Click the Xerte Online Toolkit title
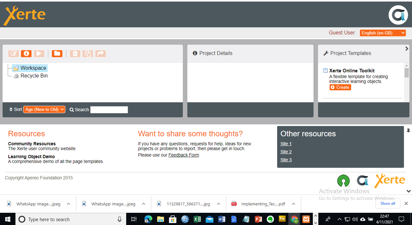This screenshot has width=412, height=225. coord(352,71)
